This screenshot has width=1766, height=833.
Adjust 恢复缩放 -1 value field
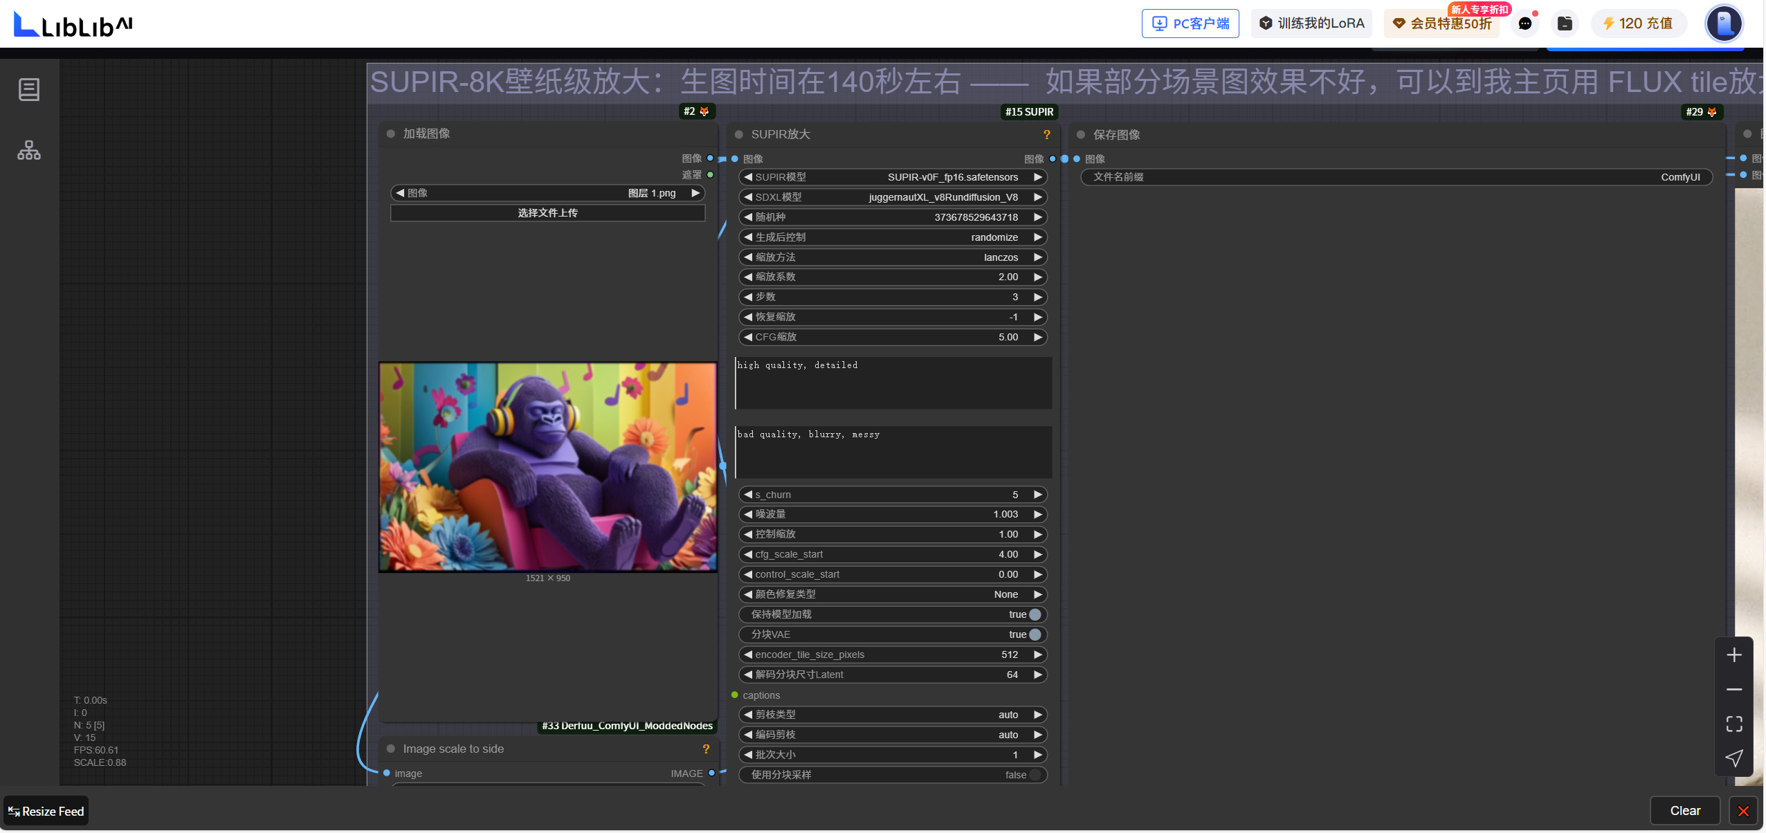(893, 317)
